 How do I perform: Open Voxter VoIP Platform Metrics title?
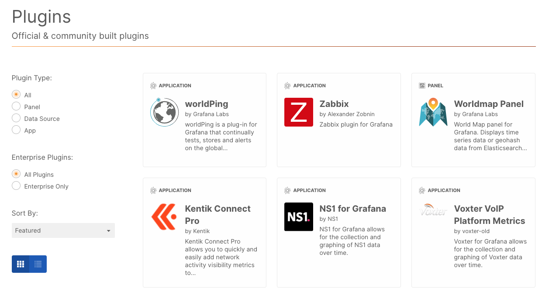490,215
